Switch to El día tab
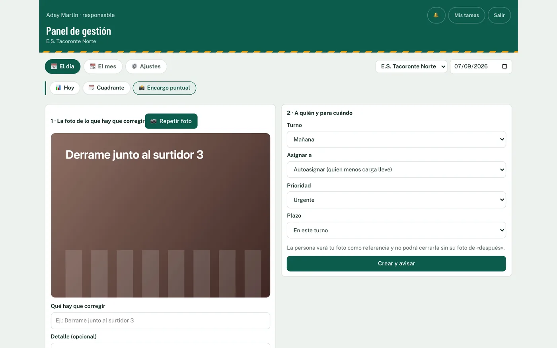The width and height of the screenshot is (557, 348). coord(62,66)
